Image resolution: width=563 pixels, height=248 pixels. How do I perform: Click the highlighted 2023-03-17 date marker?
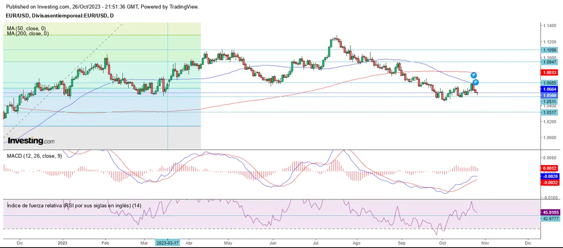pyautogui.click(x=168, y=243)
